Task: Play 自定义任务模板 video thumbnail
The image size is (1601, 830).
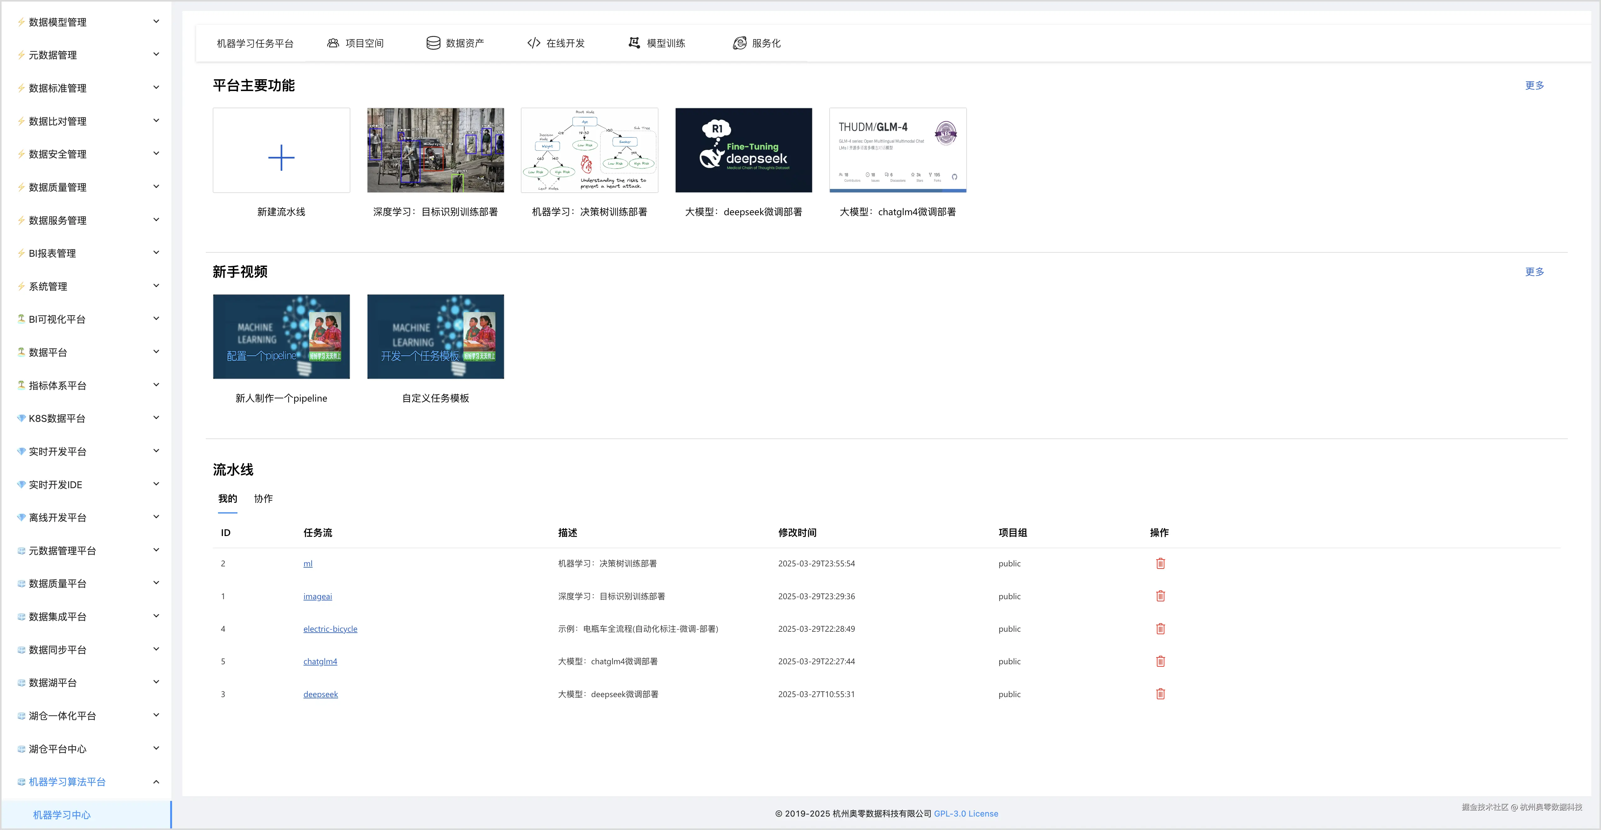Action: pos(435,336)
